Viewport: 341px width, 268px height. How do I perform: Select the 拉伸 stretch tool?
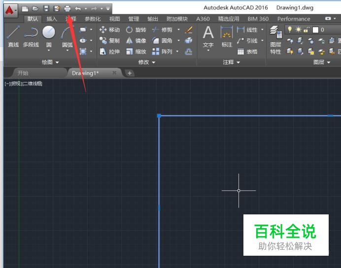pos(109,52)
